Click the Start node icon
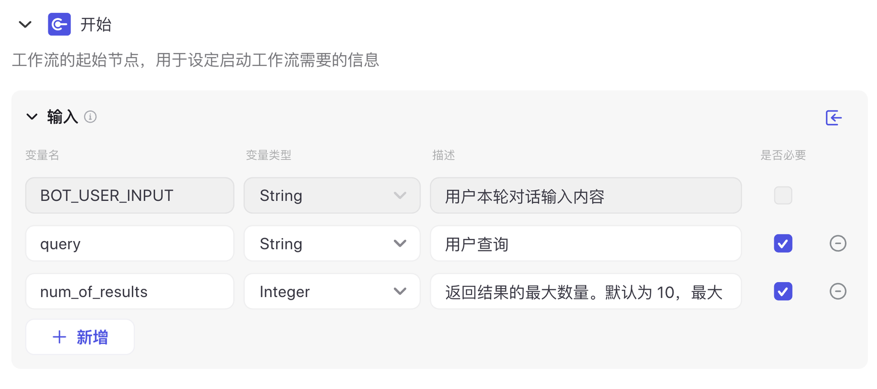 click(x=59, y=25)
